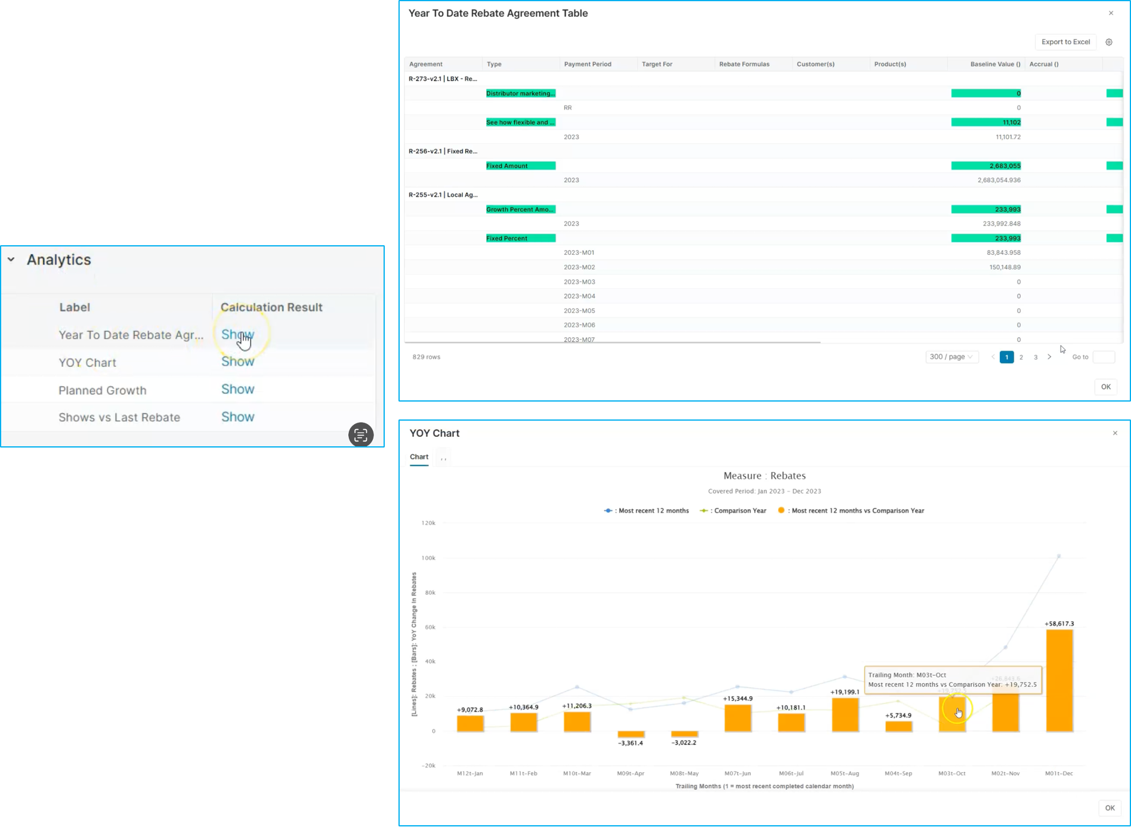The width and height of the screenshot is (1131, 827).
Task: Toggle the Comparison Year legend series
Action: tap(733, 511)
